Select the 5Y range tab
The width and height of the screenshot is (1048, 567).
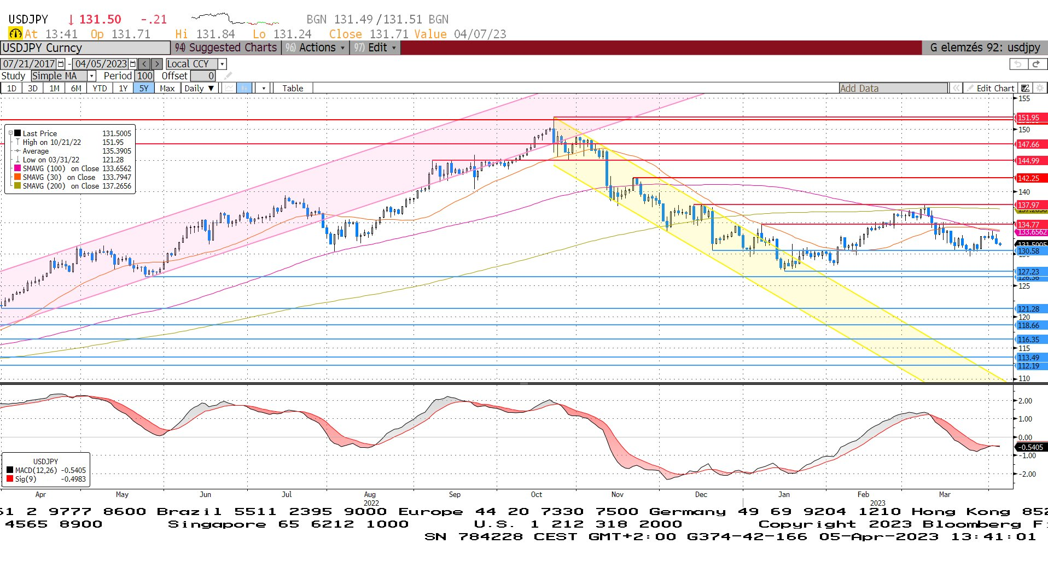tap(144, 88)
